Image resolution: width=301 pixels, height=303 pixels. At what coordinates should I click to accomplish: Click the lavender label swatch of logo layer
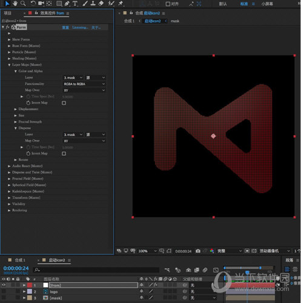pos(30,291)
